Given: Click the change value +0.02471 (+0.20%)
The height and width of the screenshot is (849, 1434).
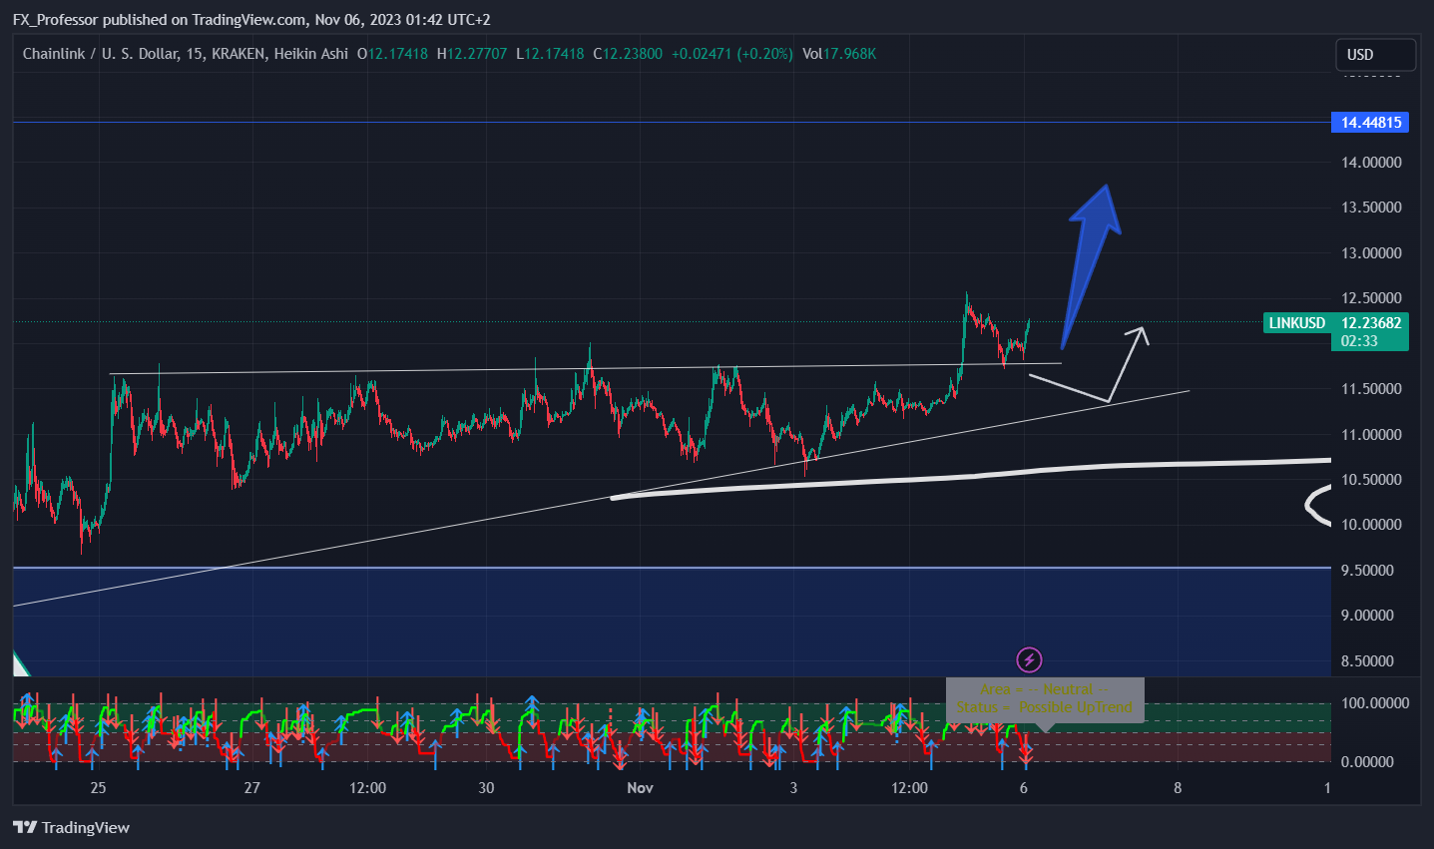Looking at the screenshot, I should 731,54.
